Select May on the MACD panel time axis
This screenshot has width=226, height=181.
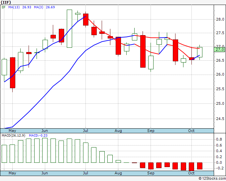(12, 173)
